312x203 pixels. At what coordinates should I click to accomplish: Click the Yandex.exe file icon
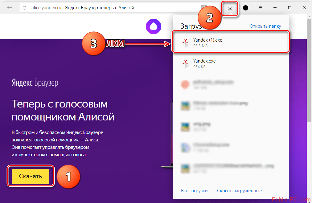[x=185, y=64]
